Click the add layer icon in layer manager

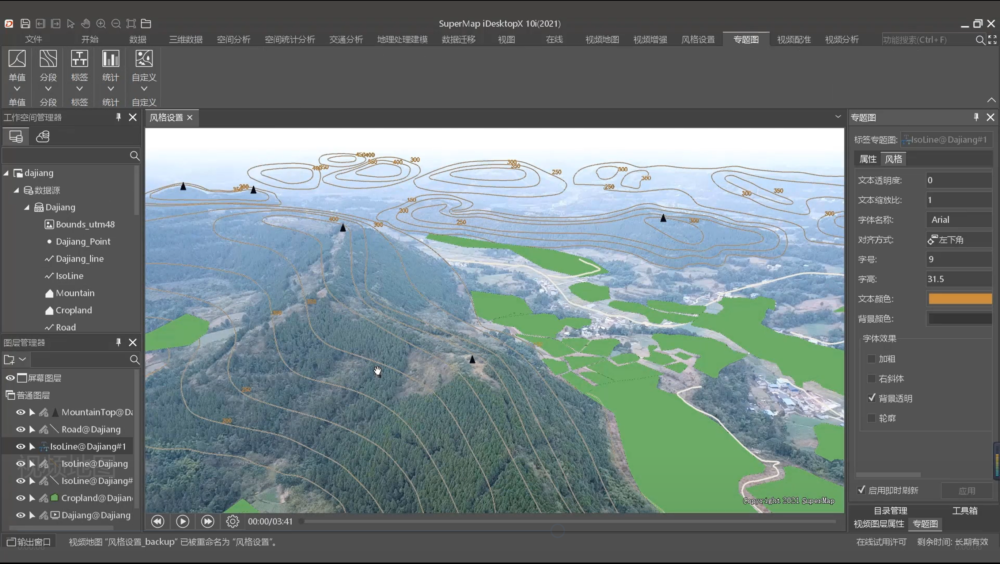(x=9, y=360)
